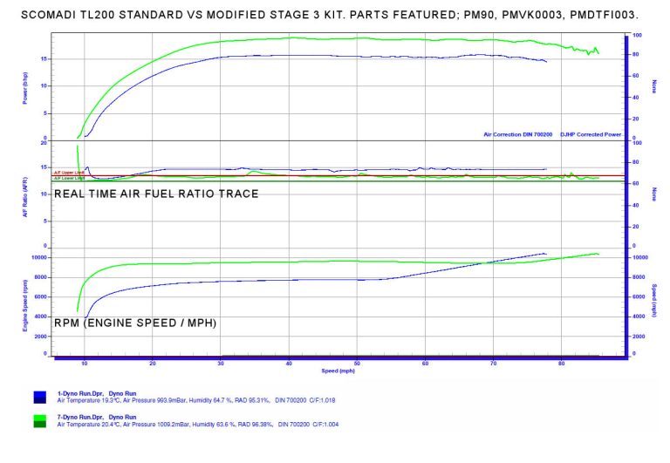Screen dimensions: 670x463
Task: Click the Scomadi TL200 chart title
Action: pos(335,16)
